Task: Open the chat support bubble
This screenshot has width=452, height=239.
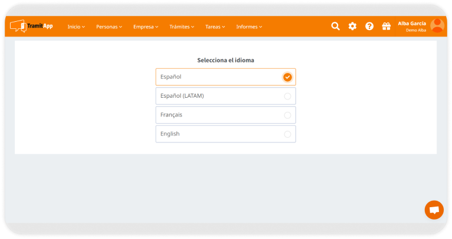Action: 434,210
